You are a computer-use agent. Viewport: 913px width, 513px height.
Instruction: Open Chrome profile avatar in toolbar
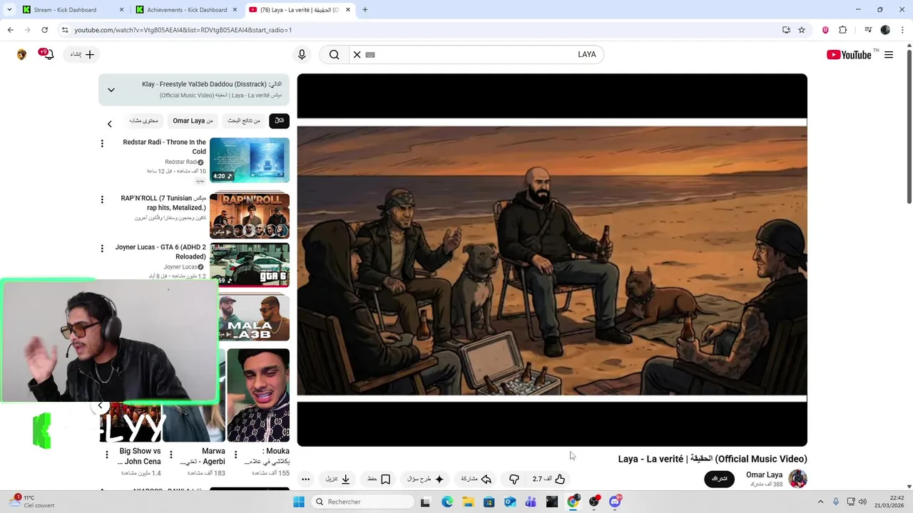click(885, 30)
